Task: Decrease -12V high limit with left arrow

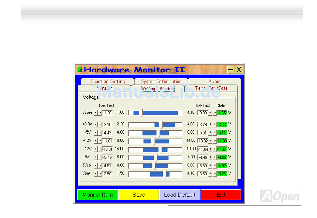Action: pyautogui.click(x=210, y=149)
